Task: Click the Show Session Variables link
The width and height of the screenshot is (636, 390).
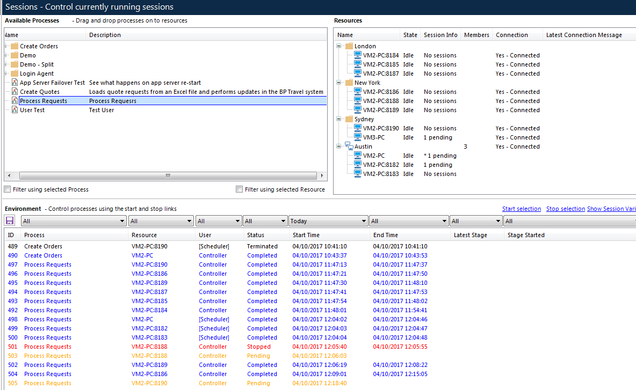Action: click(611, 209)
